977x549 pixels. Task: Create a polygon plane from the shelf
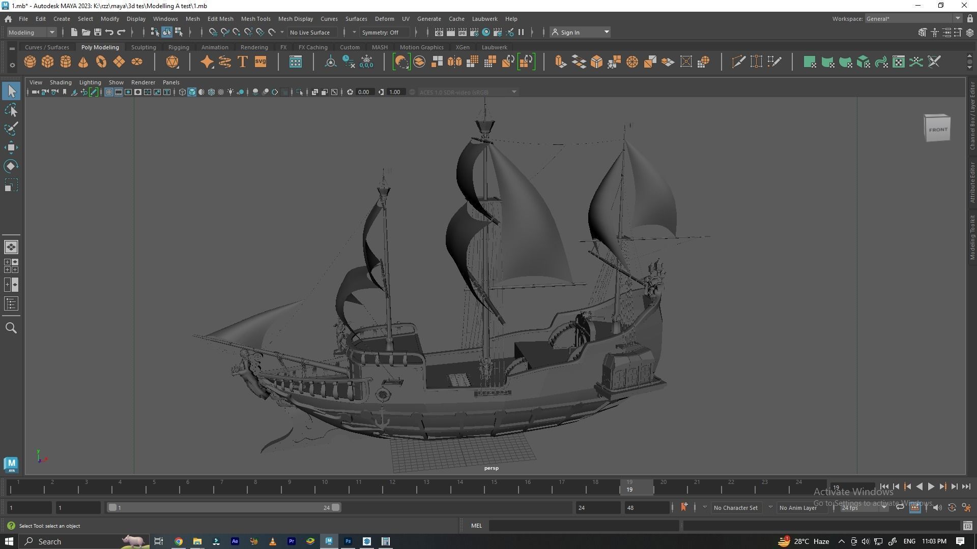coord(119,62)
